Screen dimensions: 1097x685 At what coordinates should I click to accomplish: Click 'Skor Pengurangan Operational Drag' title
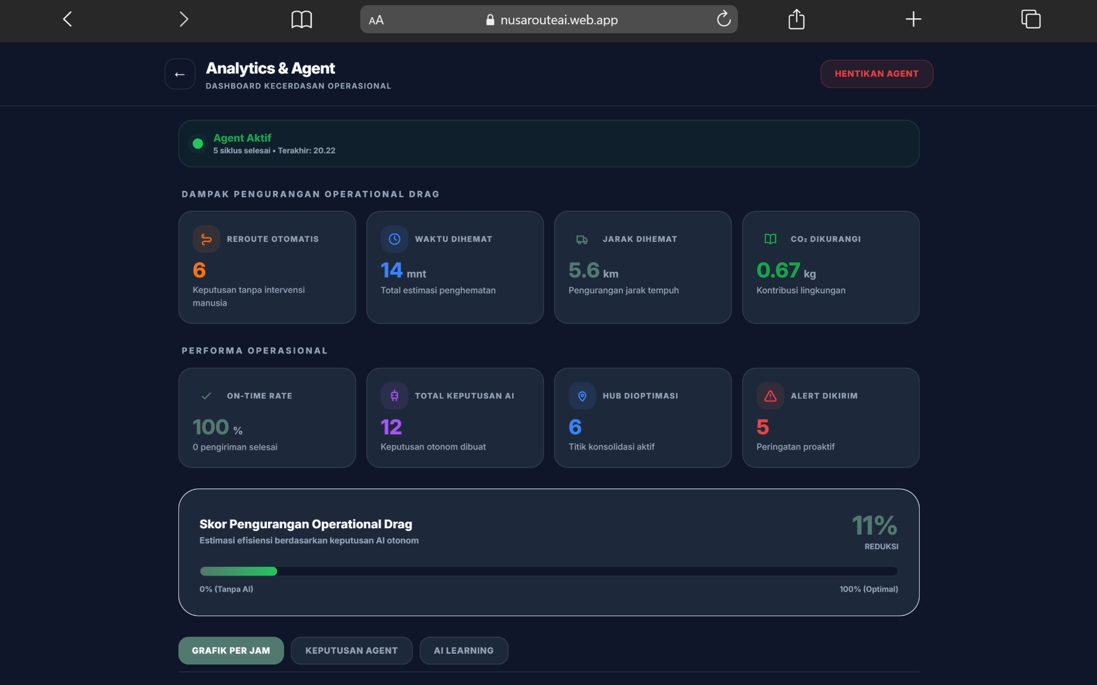(x=306, y=524)
